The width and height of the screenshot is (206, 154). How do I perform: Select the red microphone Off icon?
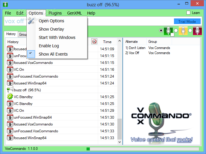(x=197, y=31)
